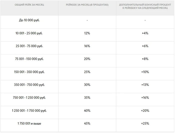Select the '10 001 - 25 000 руб.' cell
175x133 pixels.
(x=29, y=33)
